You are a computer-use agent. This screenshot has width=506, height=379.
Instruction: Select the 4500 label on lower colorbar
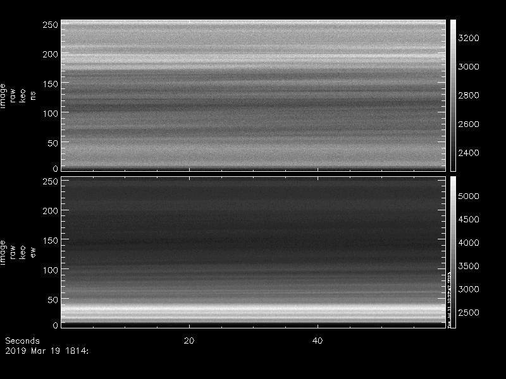pos(469,219)
